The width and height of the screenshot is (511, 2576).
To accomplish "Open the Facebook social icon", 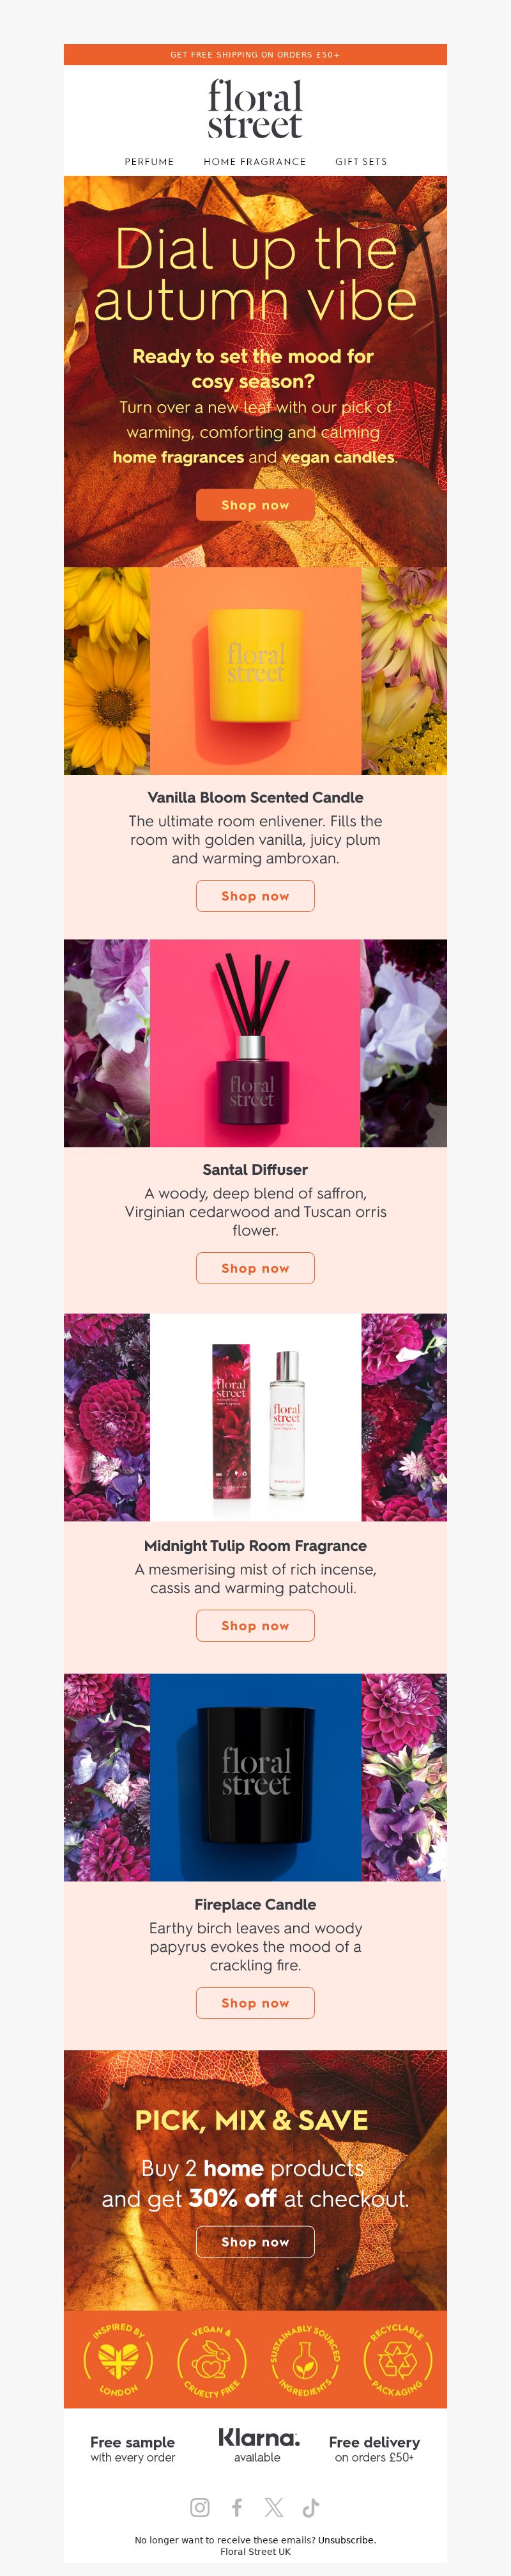I will point(236,2507).
